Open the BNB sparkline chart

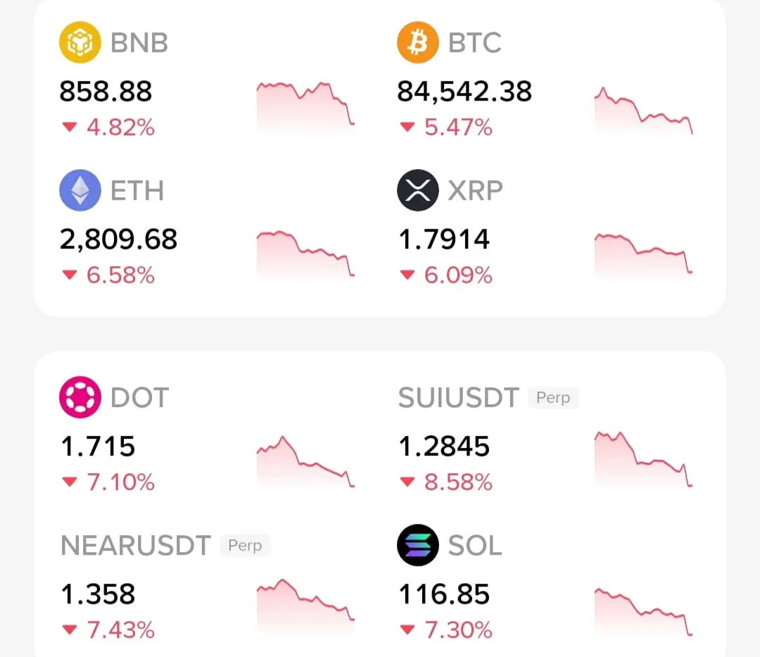click(305, 106)
